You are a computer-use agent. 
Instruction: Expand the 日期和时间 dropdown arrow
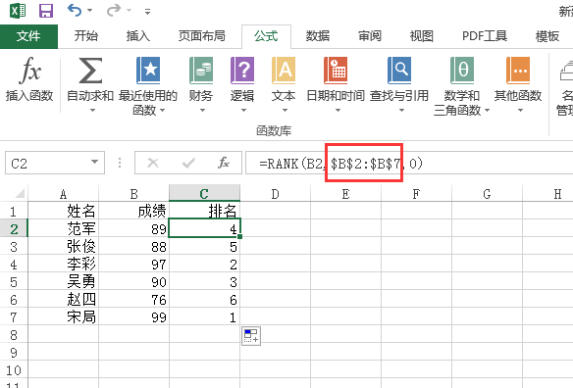[338, 110]
